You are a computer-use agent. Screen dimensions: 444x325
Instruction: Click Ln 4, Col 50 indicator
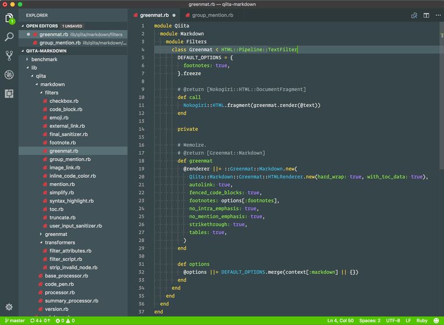coord(340,320)
